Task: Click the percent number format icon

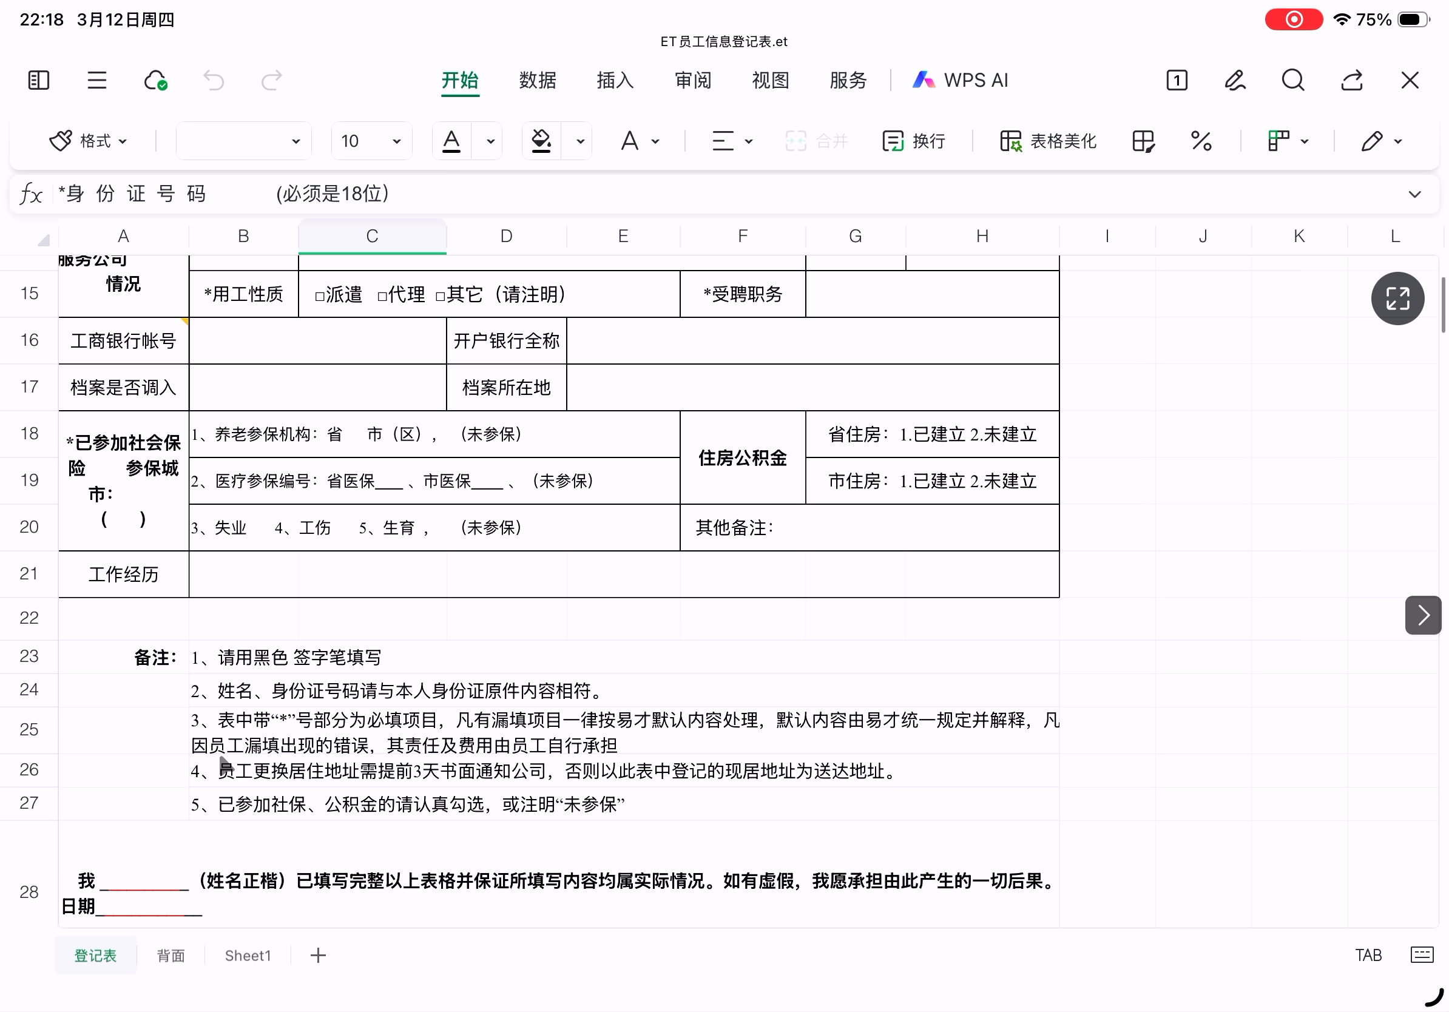Action: (x=1200, y=141)
